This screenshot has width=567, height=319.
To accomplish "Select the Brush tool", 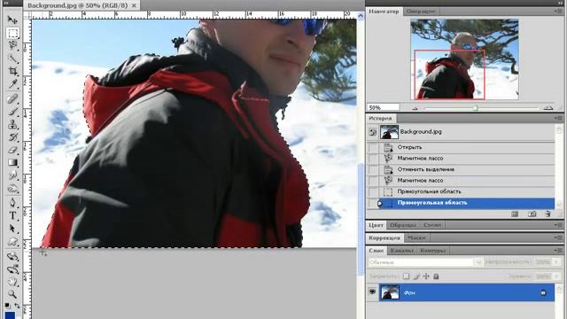I will (12, 112).
